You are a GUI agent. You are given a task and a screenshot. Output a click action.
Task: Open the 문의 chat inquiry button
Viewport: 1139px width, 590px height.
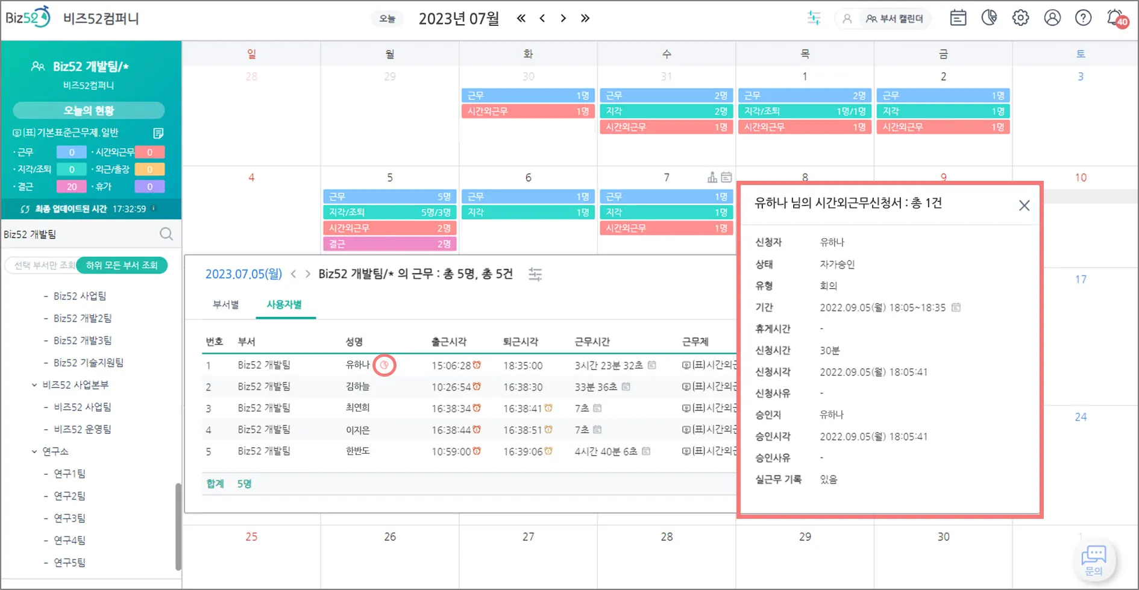point(1094,560)
